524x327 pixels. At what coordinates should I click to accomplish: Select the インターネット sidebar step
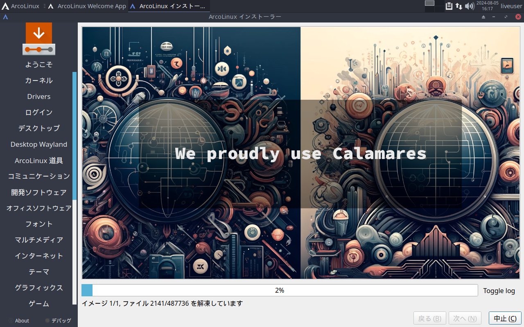tap(39, 256)
